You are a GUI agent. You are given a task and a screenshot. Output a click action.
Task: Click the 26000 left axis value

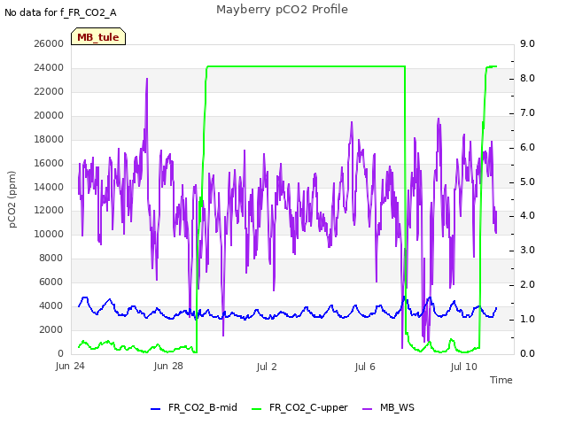49,43
